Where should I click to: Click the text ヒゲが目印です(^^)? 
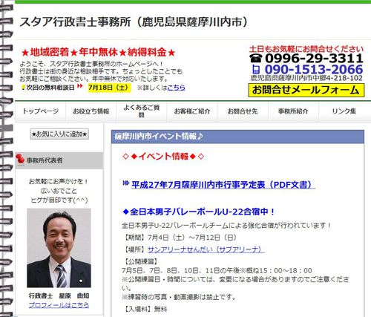pos(59,200)
